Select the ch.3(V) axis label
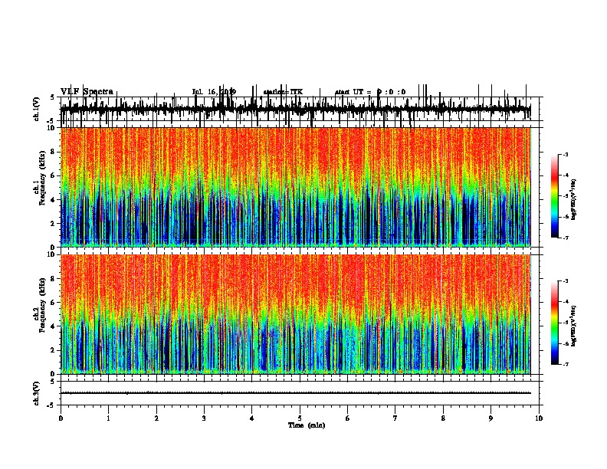607x469 pixels. coord(37,393)
